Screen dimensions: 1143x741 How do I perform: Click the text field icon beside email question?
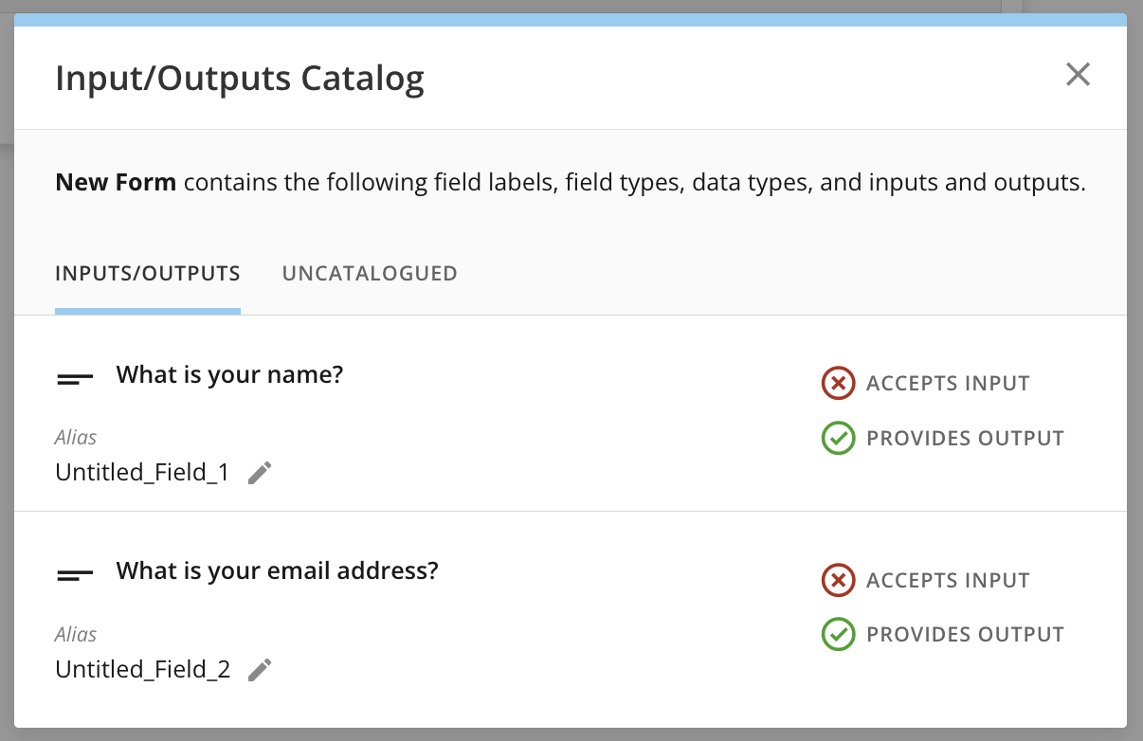(x=75, y=574)
